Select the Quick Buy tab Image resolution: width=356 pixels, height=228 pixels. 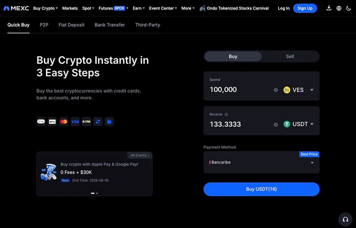(18, 25)
